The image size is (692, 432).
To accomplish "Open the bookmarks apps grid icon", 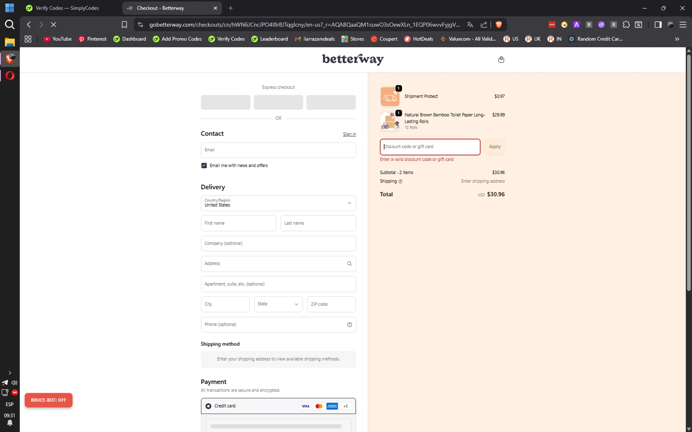I will click(x=28, y=39).
